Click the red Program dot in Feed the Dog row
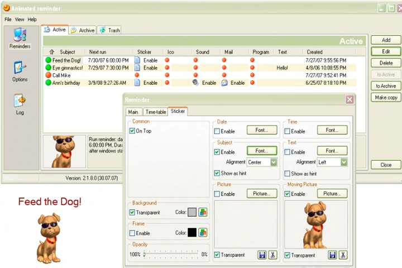The image size is (402, 268). pyautogui.click(x=252, y=60)
